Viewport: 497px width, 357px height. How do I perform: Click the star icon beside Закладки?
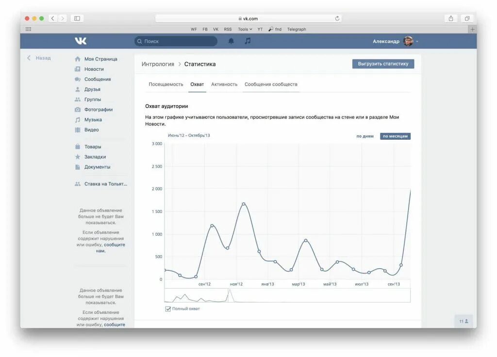point(77,157)
